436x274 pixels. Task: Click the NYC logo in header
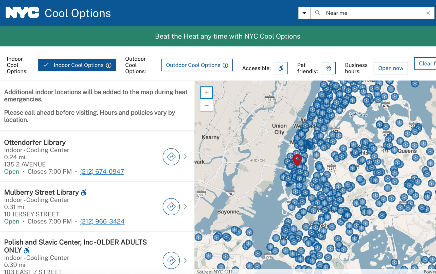coord(22,13)
